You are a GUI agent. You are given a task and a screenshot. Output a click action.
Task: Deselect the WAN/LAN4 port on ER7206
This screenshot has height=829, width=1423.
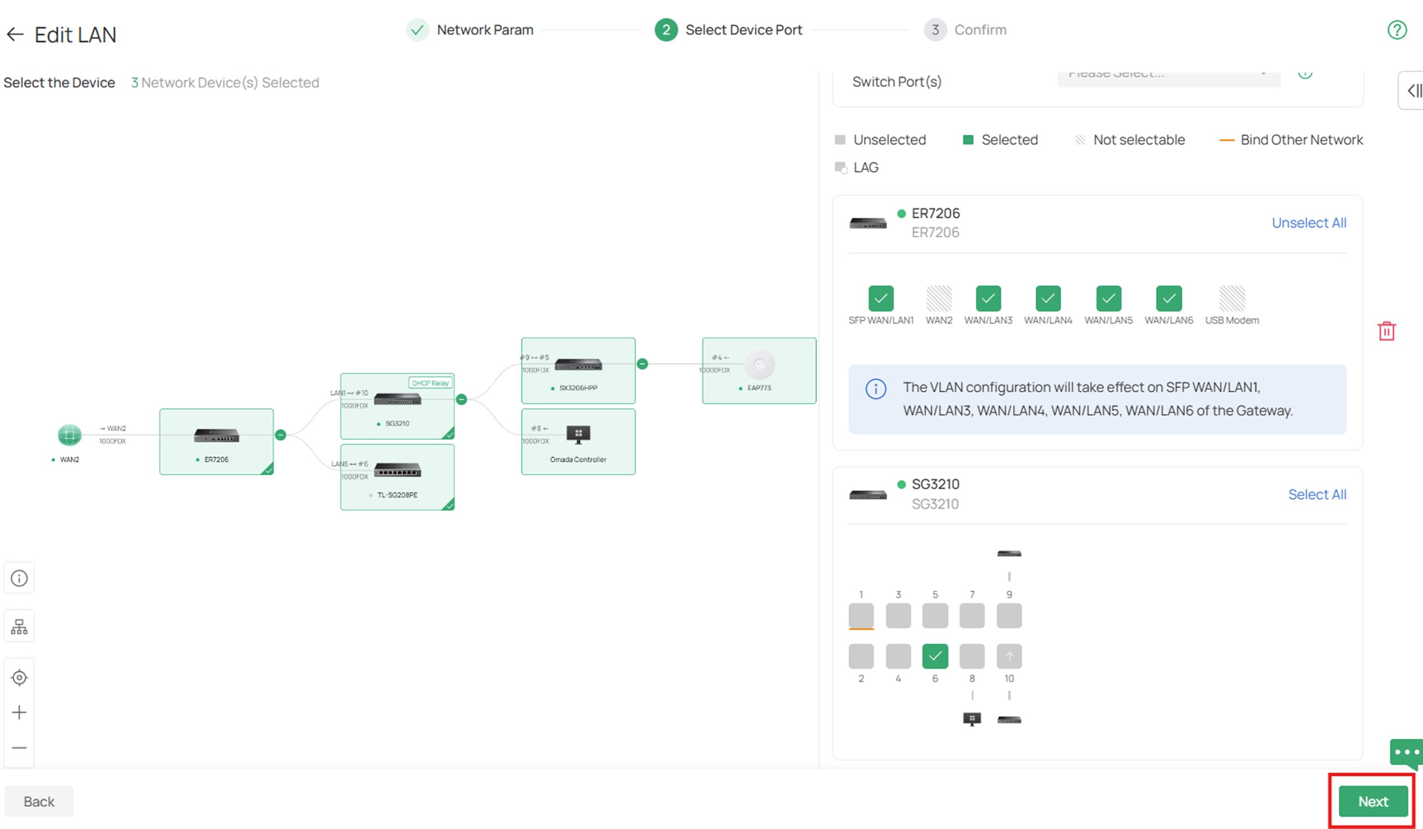[x=1047, y=298]
